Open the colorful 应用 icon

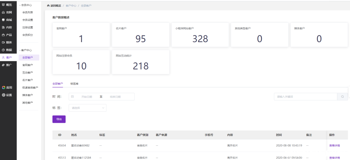pos(3,87)
